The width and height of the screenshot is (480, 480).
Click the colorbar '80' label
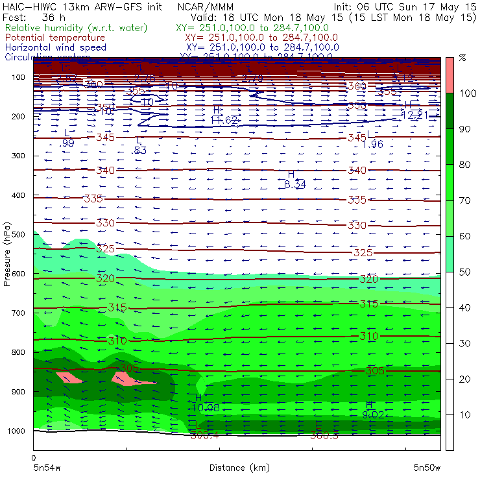[x=464, y=165]
